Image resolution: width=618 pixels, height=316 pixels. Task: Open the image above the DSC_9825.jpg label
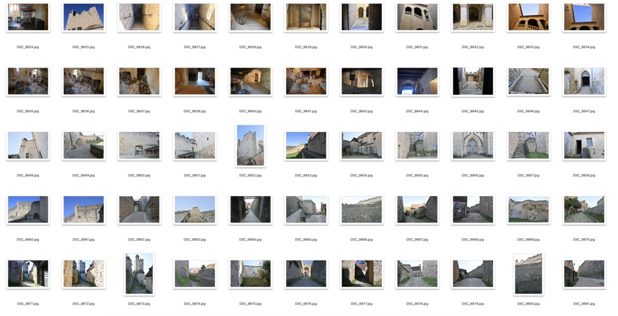tap(83, 17)
